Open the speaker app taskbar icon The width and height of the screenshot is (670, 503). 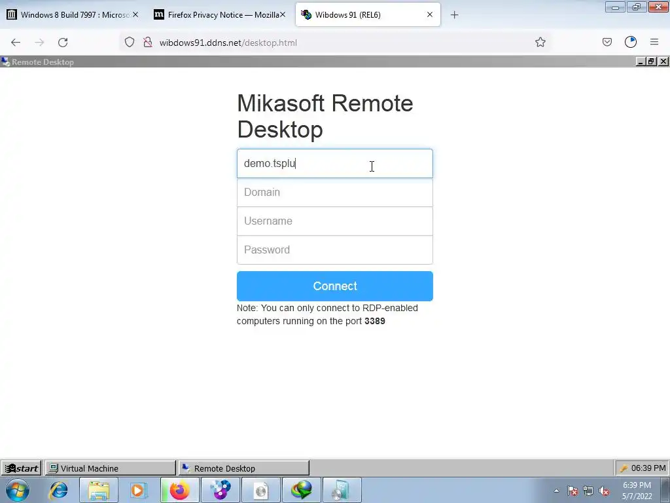pyautogui.click(x=342, y=490)
